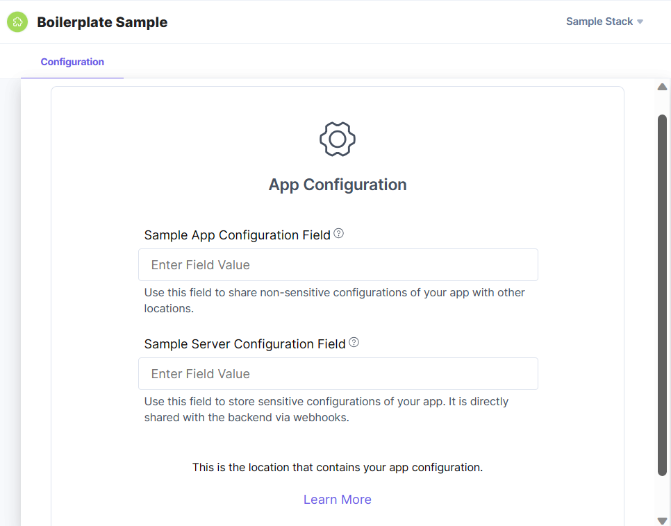Click the Sample App Configuration Field label
The width and height of the screenshot is (671, 526).
coord(237,235)
